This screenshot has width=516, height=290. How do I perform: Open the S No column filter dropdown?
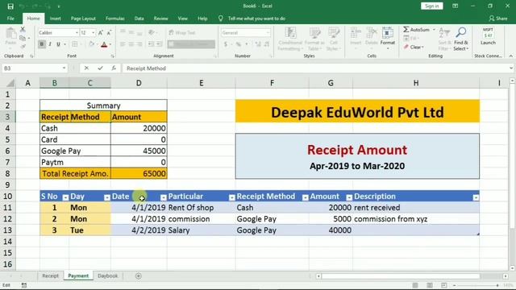[65, 197]
